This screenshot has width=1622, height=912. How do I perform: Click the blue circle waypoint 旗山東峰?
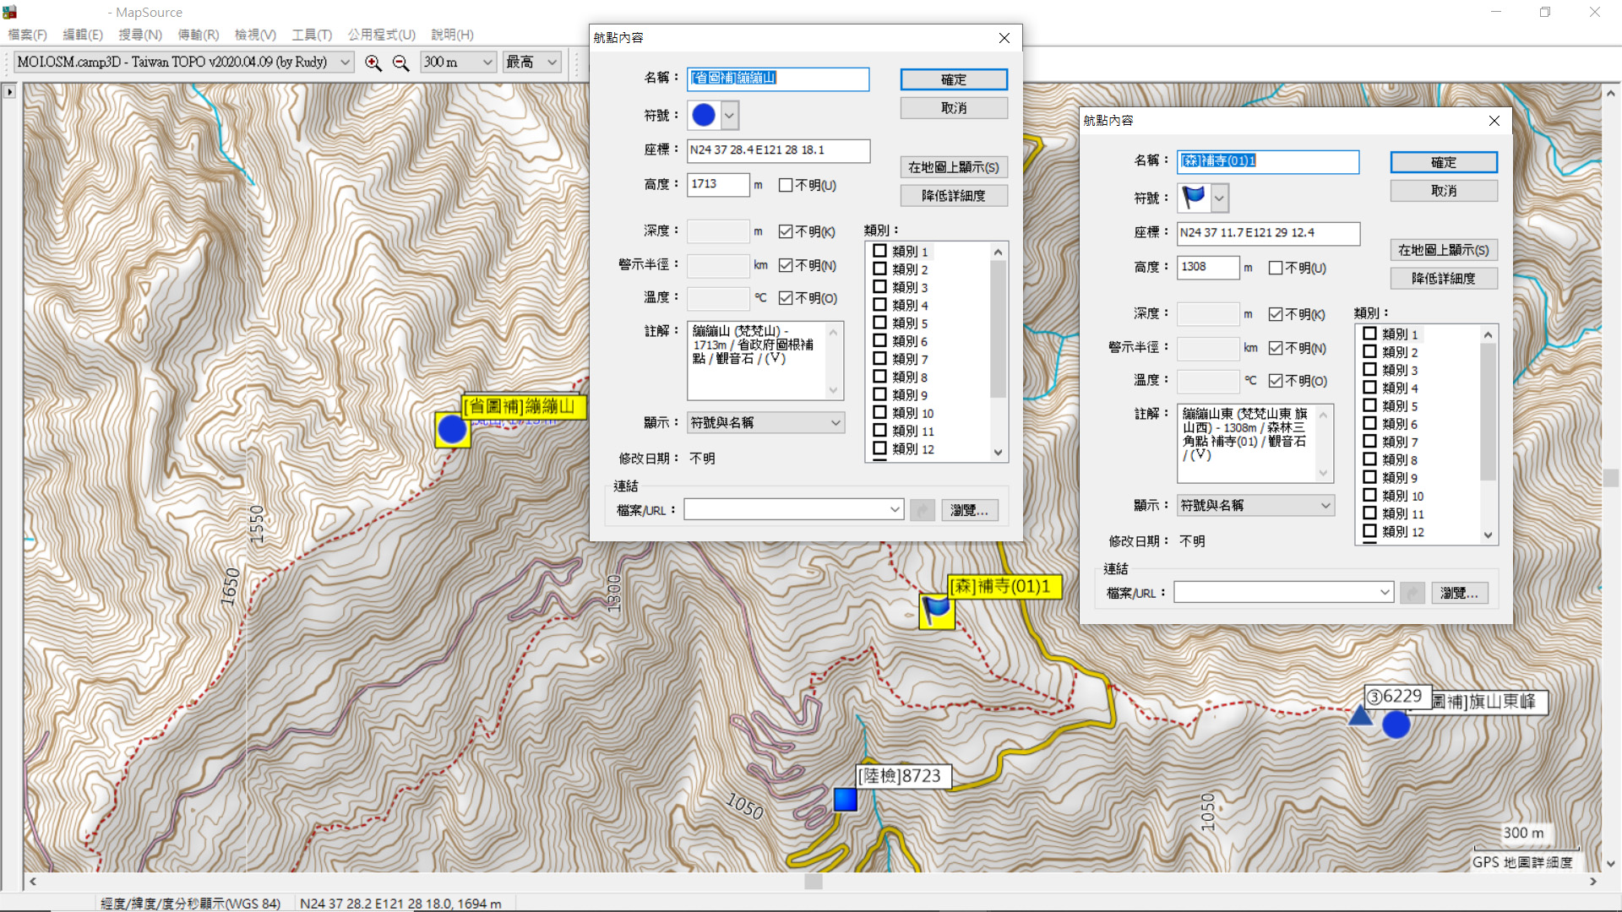[1396, 725]
